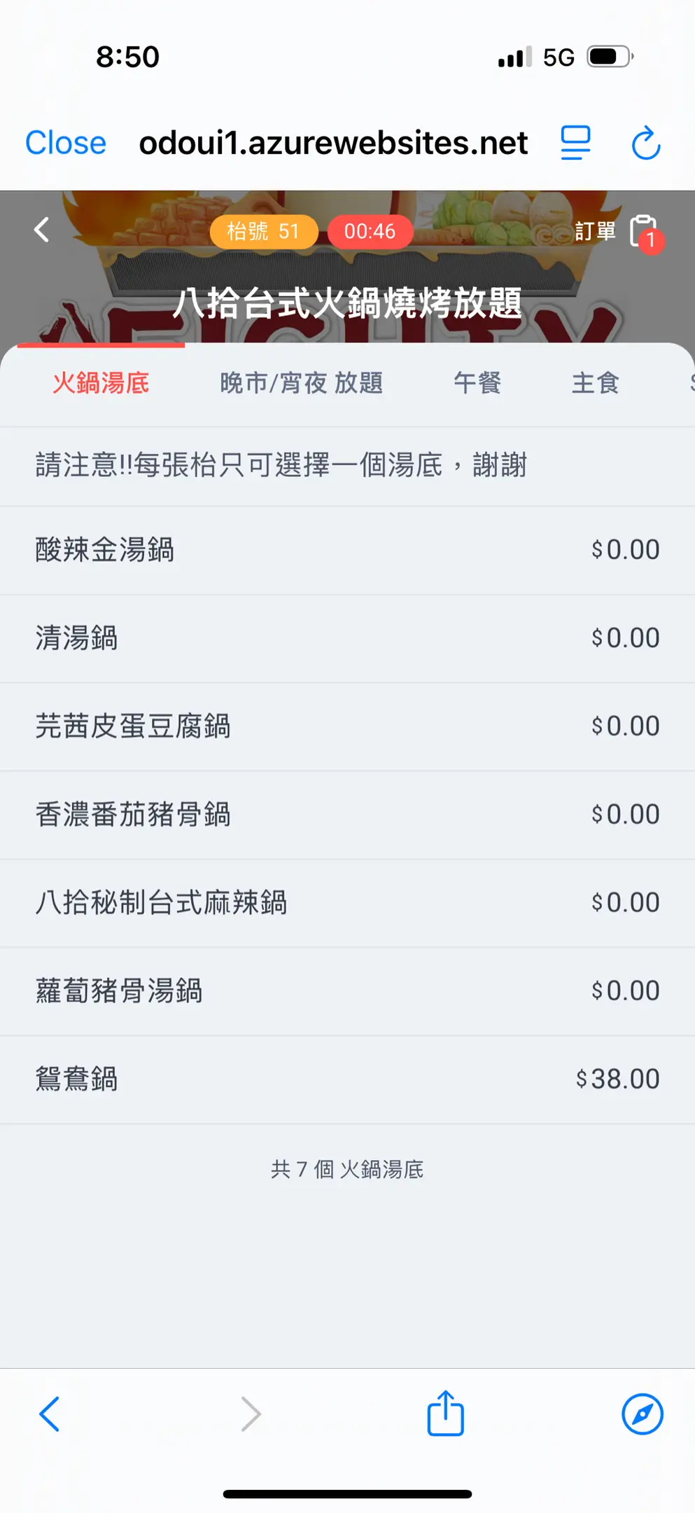Pick 芫茜皮蛋豆腐鍋 soup base
Image resolution: width=695 pixels, height=1513 pixels.
click(x=347, y=726)
